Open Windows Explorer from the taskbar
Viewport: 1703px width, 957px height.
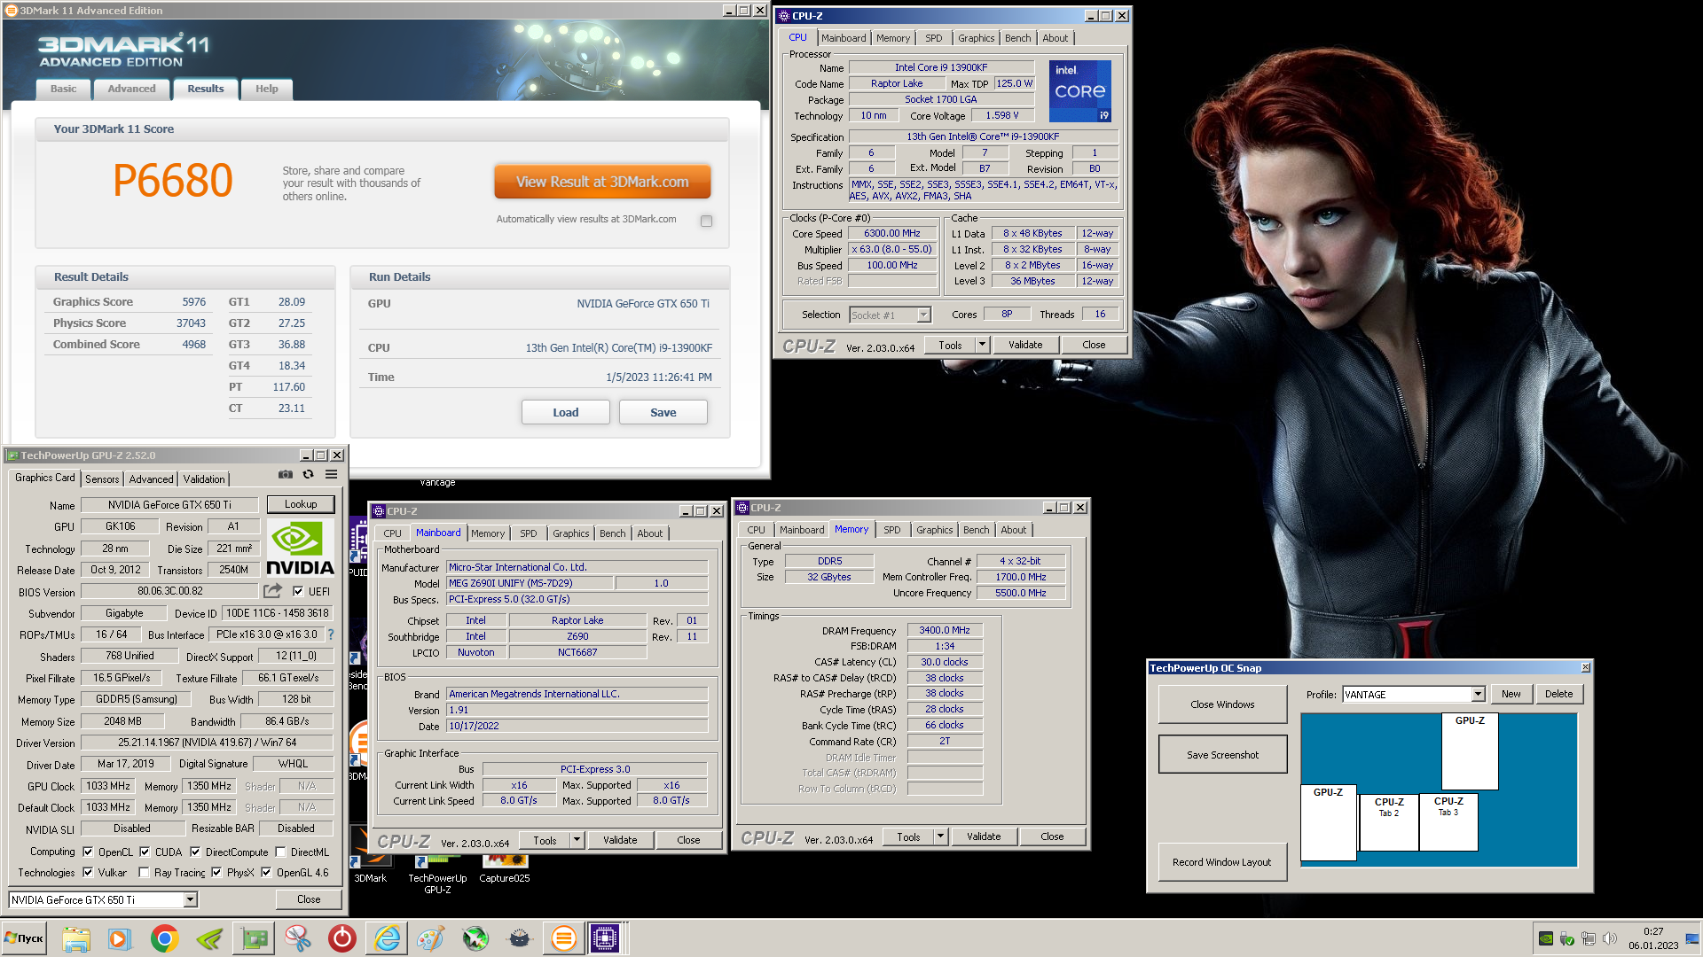pos(76,938)
